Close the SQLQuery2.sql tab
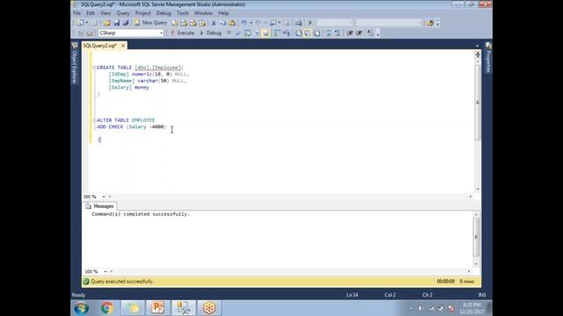Image resolution: width=563 pixels, height=316 pixels. tap(123, 46)
